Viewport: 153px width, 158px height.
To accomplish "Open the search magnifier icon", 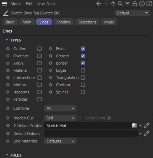I will point(120,4).
